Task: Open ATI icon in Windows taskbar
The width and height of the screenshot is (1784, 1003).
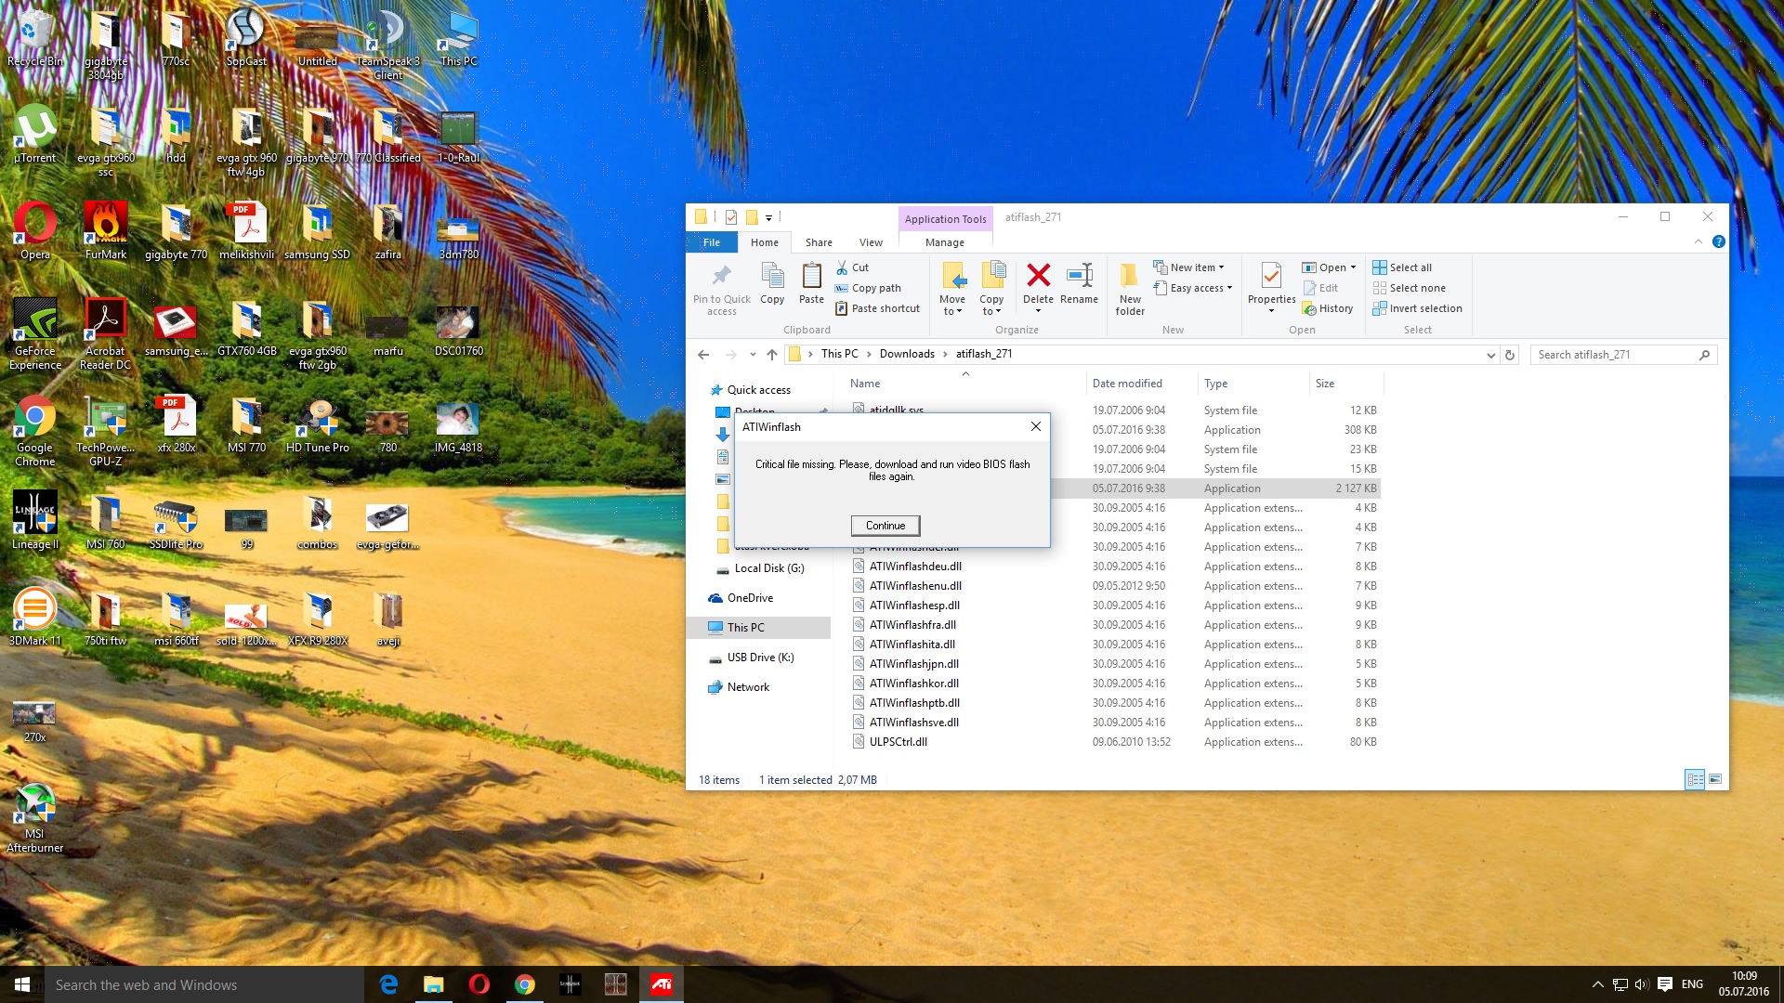Action: pos(662,984)
